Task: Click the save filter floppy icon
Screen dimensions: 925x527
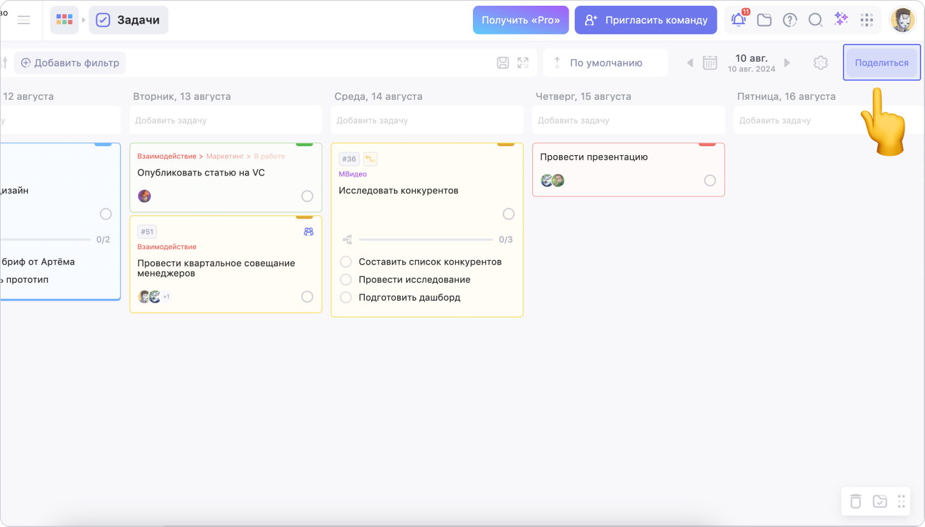Action: coord(503,63)
